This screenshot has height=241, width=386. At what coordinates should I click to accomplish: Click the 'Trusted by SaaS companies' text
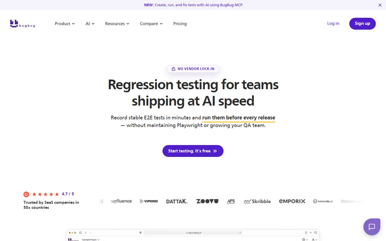click(x=51, y=205)
